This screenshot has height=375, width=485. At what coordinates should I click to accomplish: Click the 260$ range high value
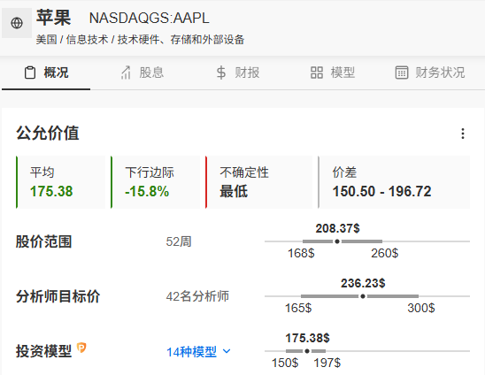tap(384, 253)
